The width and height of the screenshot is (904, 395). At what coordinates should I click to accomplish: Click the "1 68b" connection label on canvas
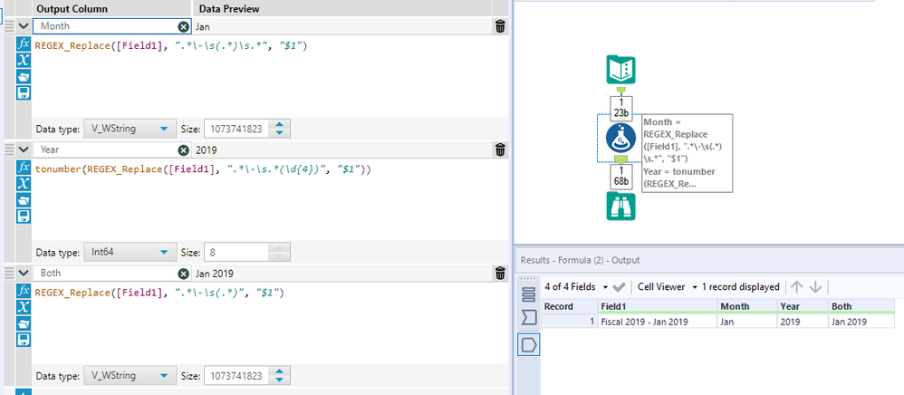621,177
